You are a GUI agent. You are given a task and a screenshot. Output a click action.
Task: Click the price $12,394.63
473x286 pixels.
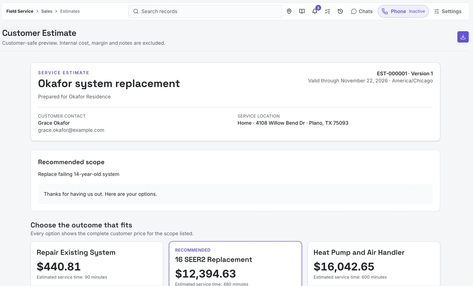pos(205,274)
